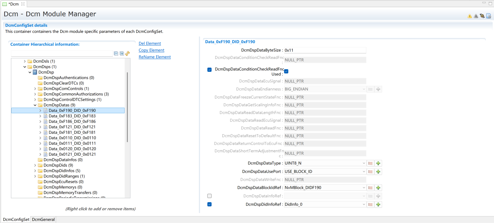
Task: Click the Copy Element link
Action: click(151, 50)
